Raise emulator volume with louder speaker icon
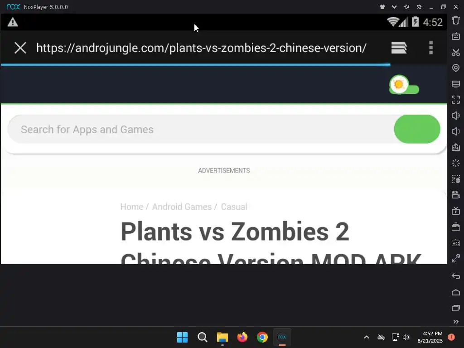The height and width of the screenshot is (348, 464). pos(456,116)
